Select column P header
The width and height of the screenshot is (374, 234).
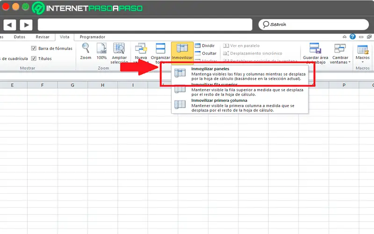click(344, 85)
